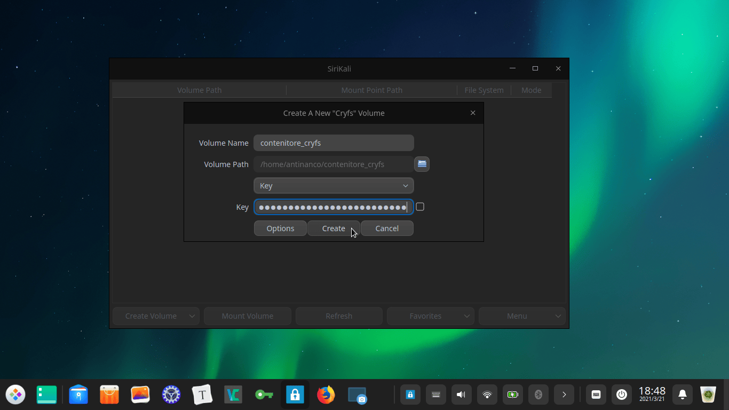Open system settings gear in dock
The width and height of the screenshot is (729, 410).
[x=171, y=395]
